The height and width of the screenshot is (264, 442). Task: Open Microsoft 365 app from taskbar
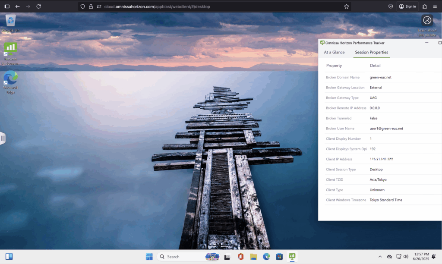click(x=240, y=257)
